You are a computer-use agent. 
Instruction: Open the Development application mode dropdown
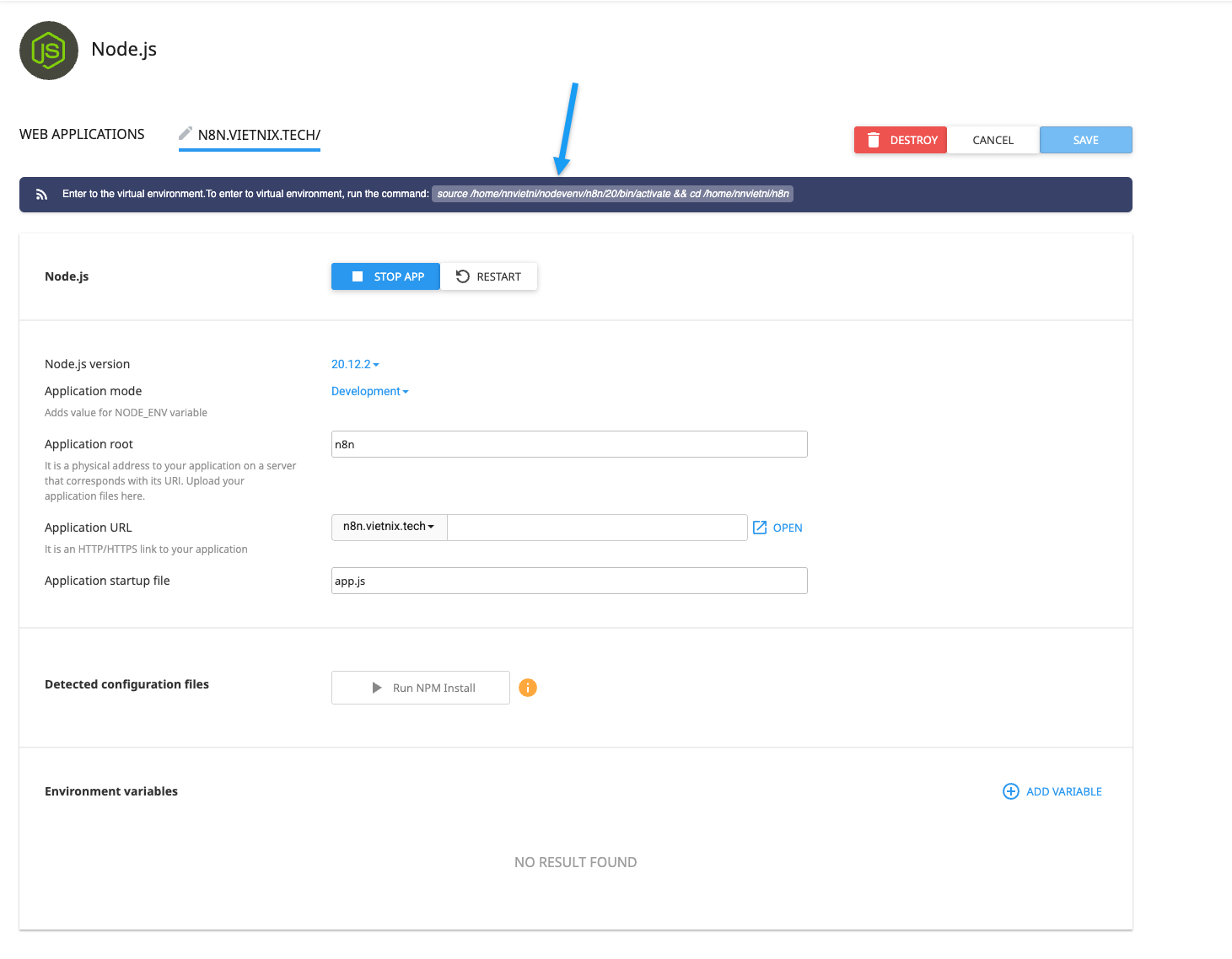369,391
